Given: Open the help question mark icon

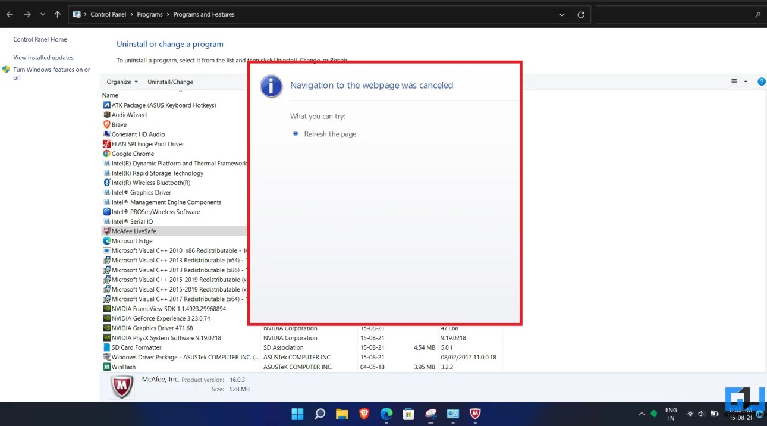Looking at the screenshot, I should coord(761,82).
